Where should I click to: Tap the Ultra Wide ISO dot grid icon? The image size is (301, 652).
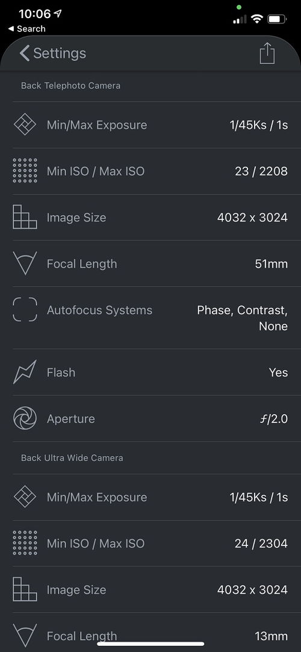click(25, 543)
